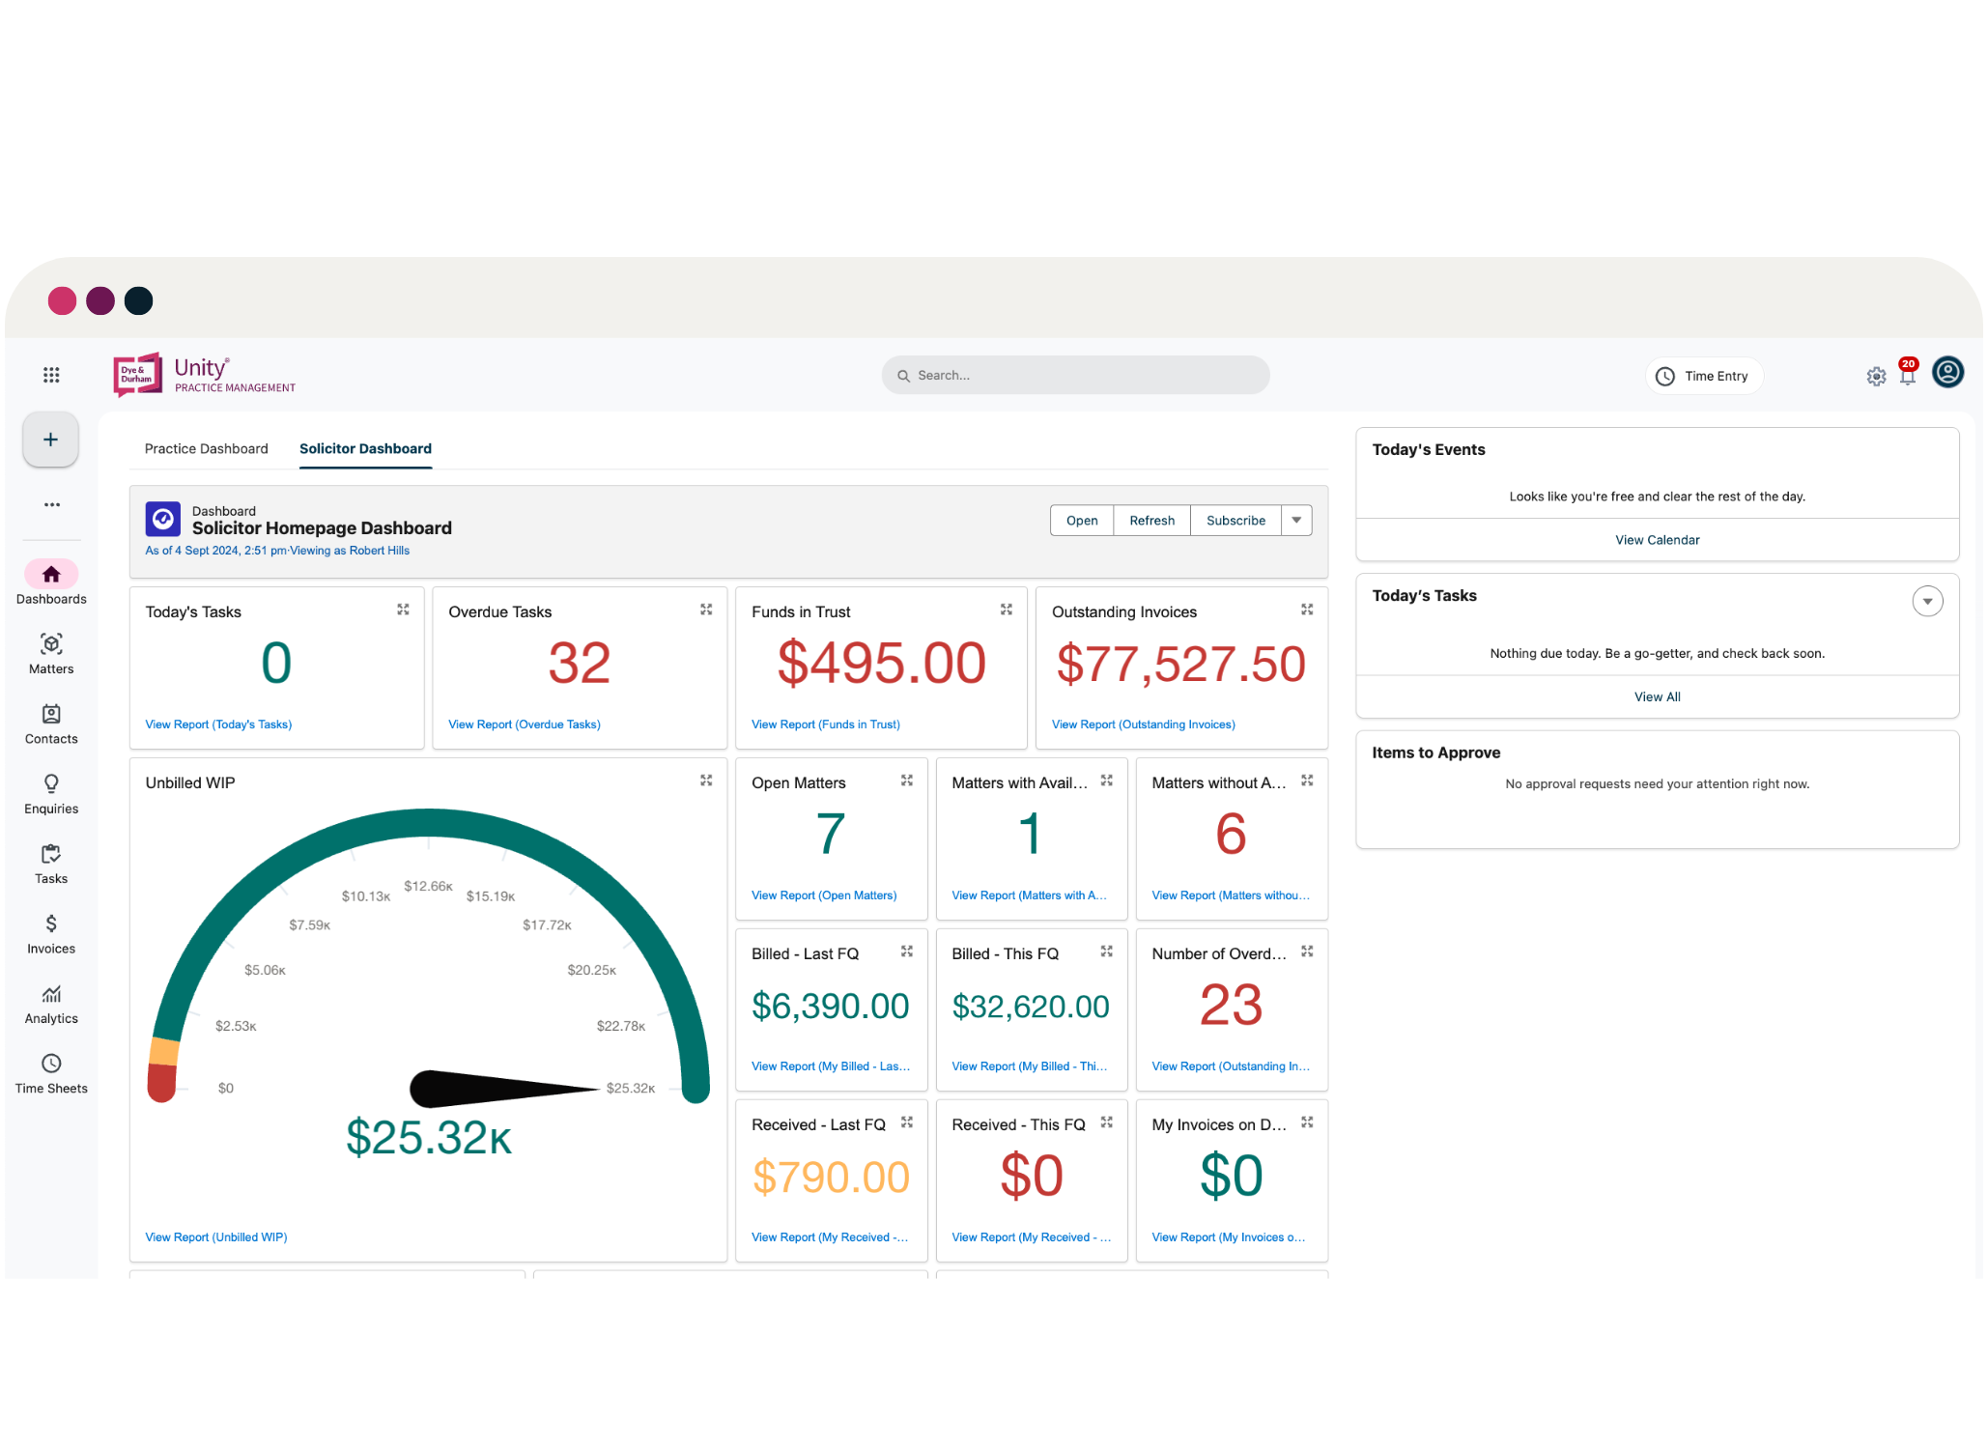
Task: Select the Time Sheets sidebar icon
Action: [50, 1072]
